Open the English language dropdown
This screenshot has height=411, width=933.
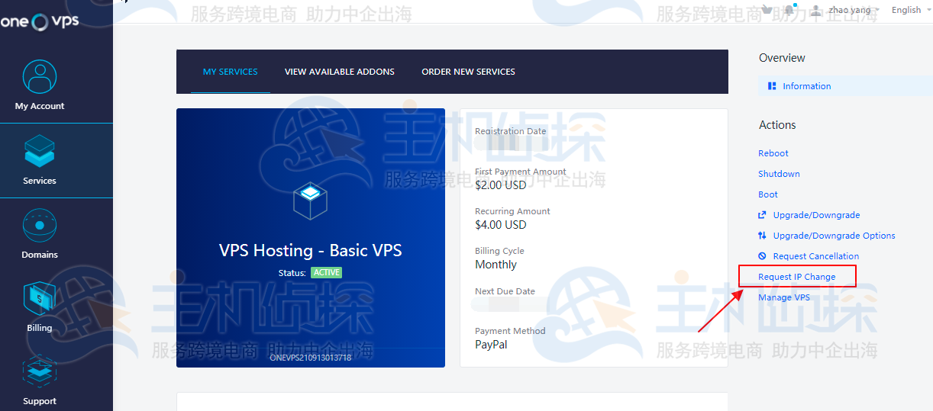click(910, 10)
